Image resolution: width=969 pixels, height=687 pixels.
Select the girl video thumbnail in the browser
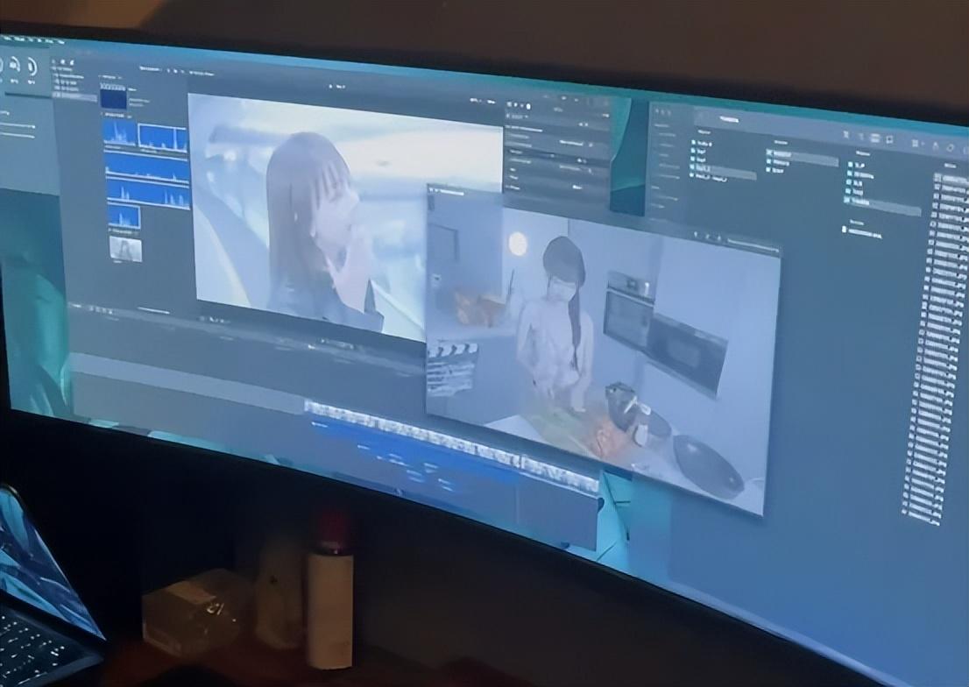(125, 249)
